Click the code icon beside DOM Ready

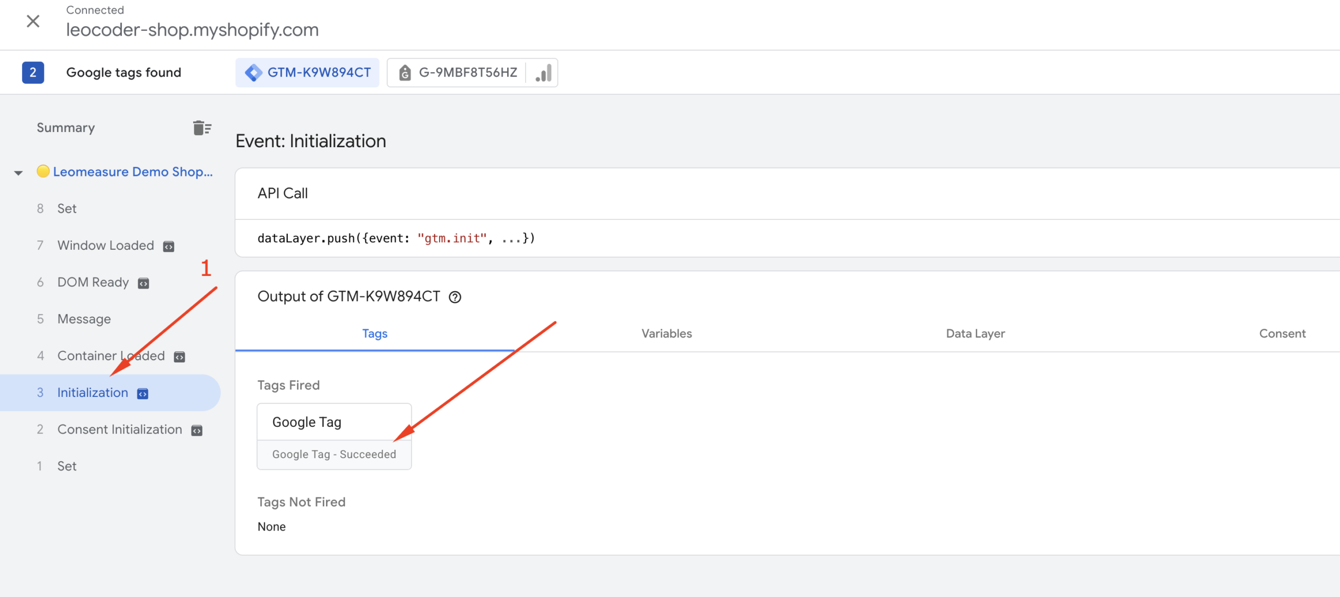pyautogui.click(x=143, y=283)
